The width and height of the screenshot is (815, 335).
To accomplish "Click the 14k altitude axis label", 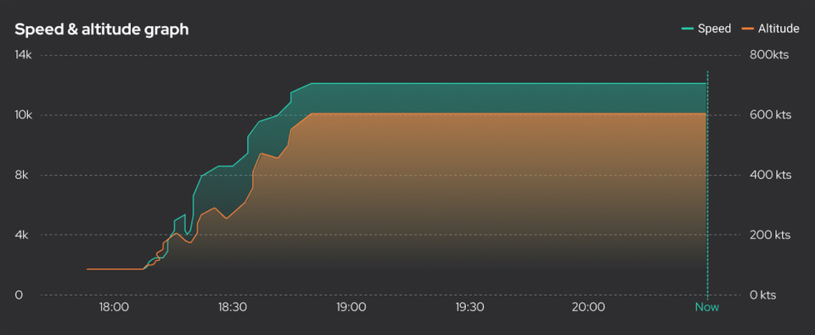I will tap(24, 55).
